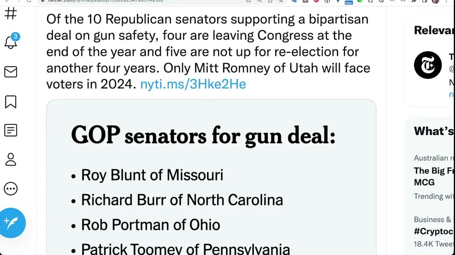
Task: Click the New York Times avatar
Action: (x=428, y=65)
